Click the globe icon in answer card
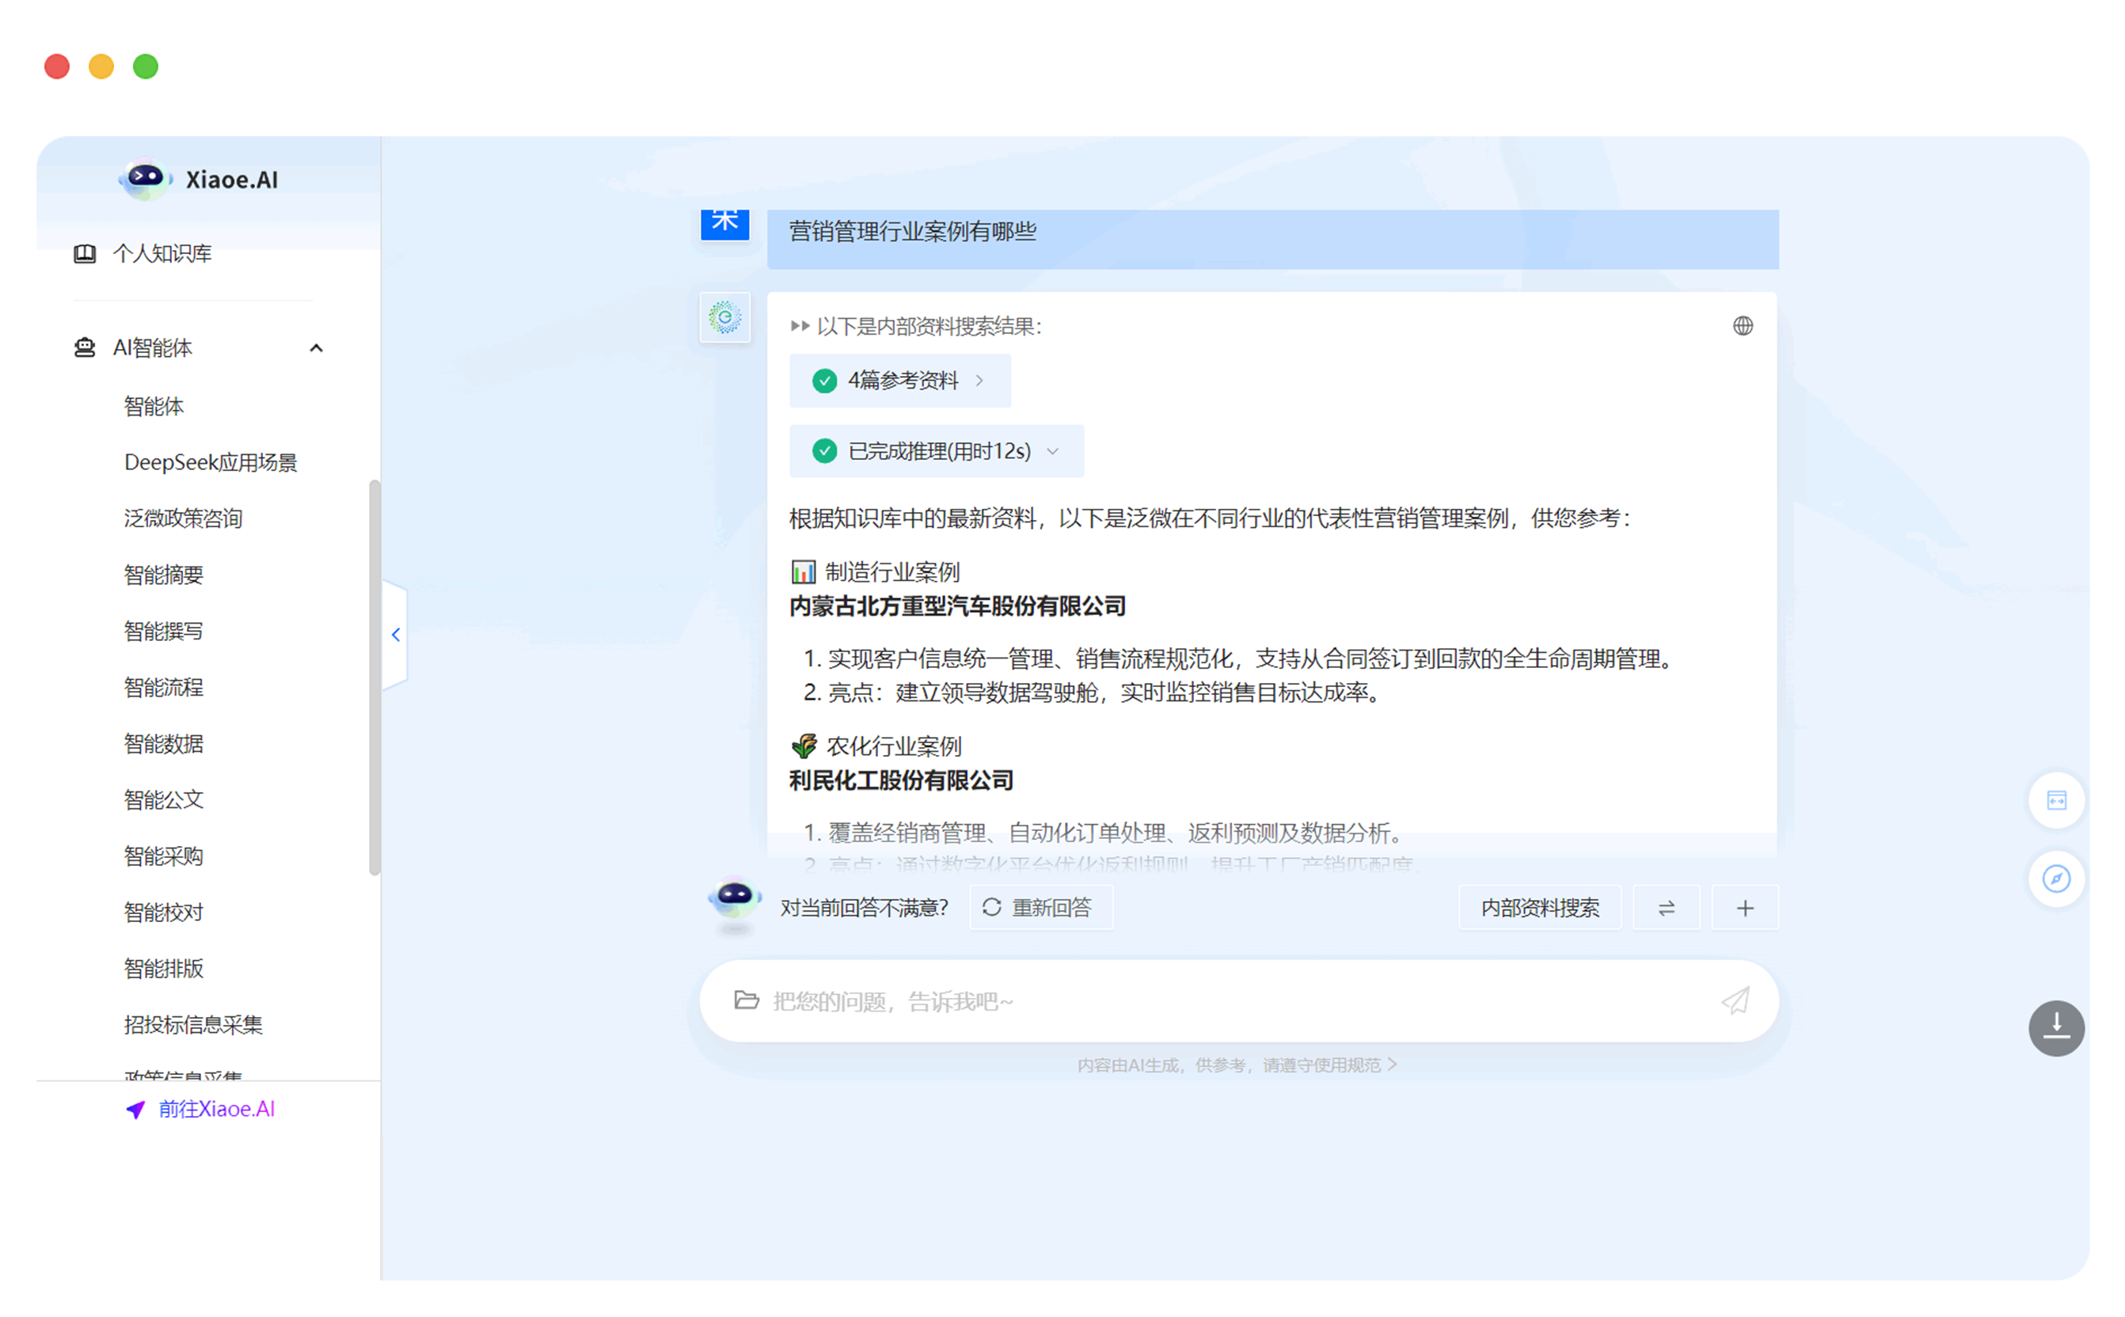Viewport: 2125px width, 1317px height. click(1742, 326)
